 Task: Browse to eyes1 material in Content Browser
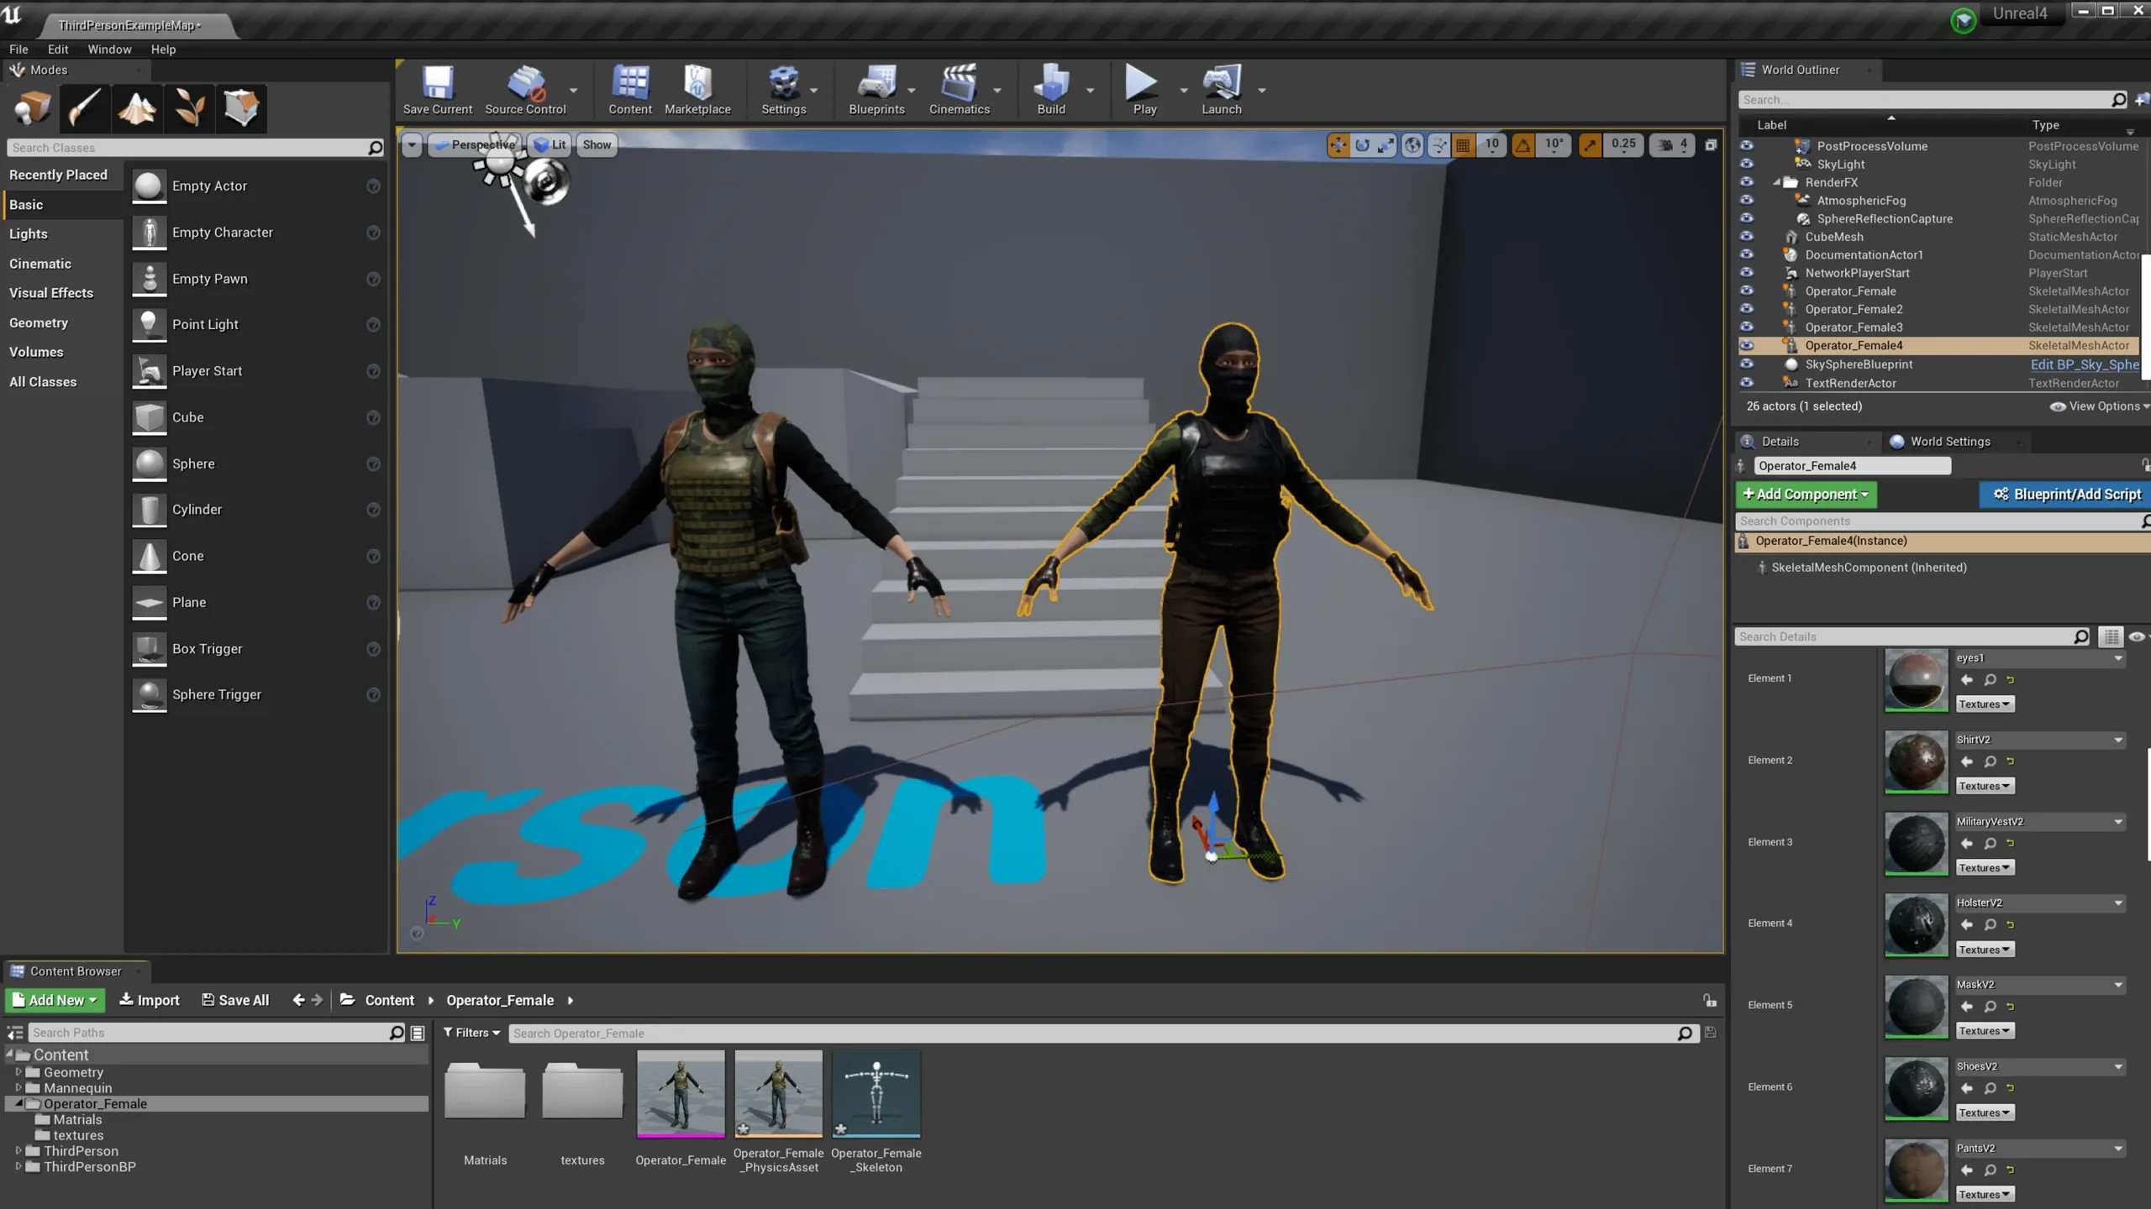tap(1990, 680)
